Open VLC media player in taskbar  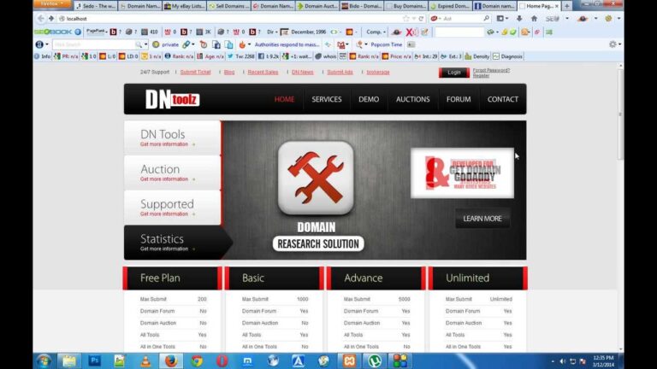pyautogui.click(x=145, y=360)
